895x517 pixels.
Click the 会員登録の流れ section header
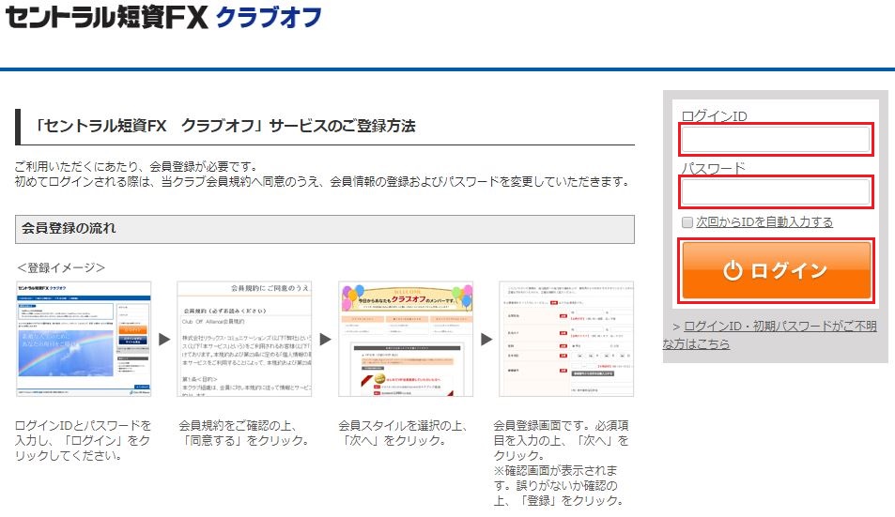click(x=325, y=229)
